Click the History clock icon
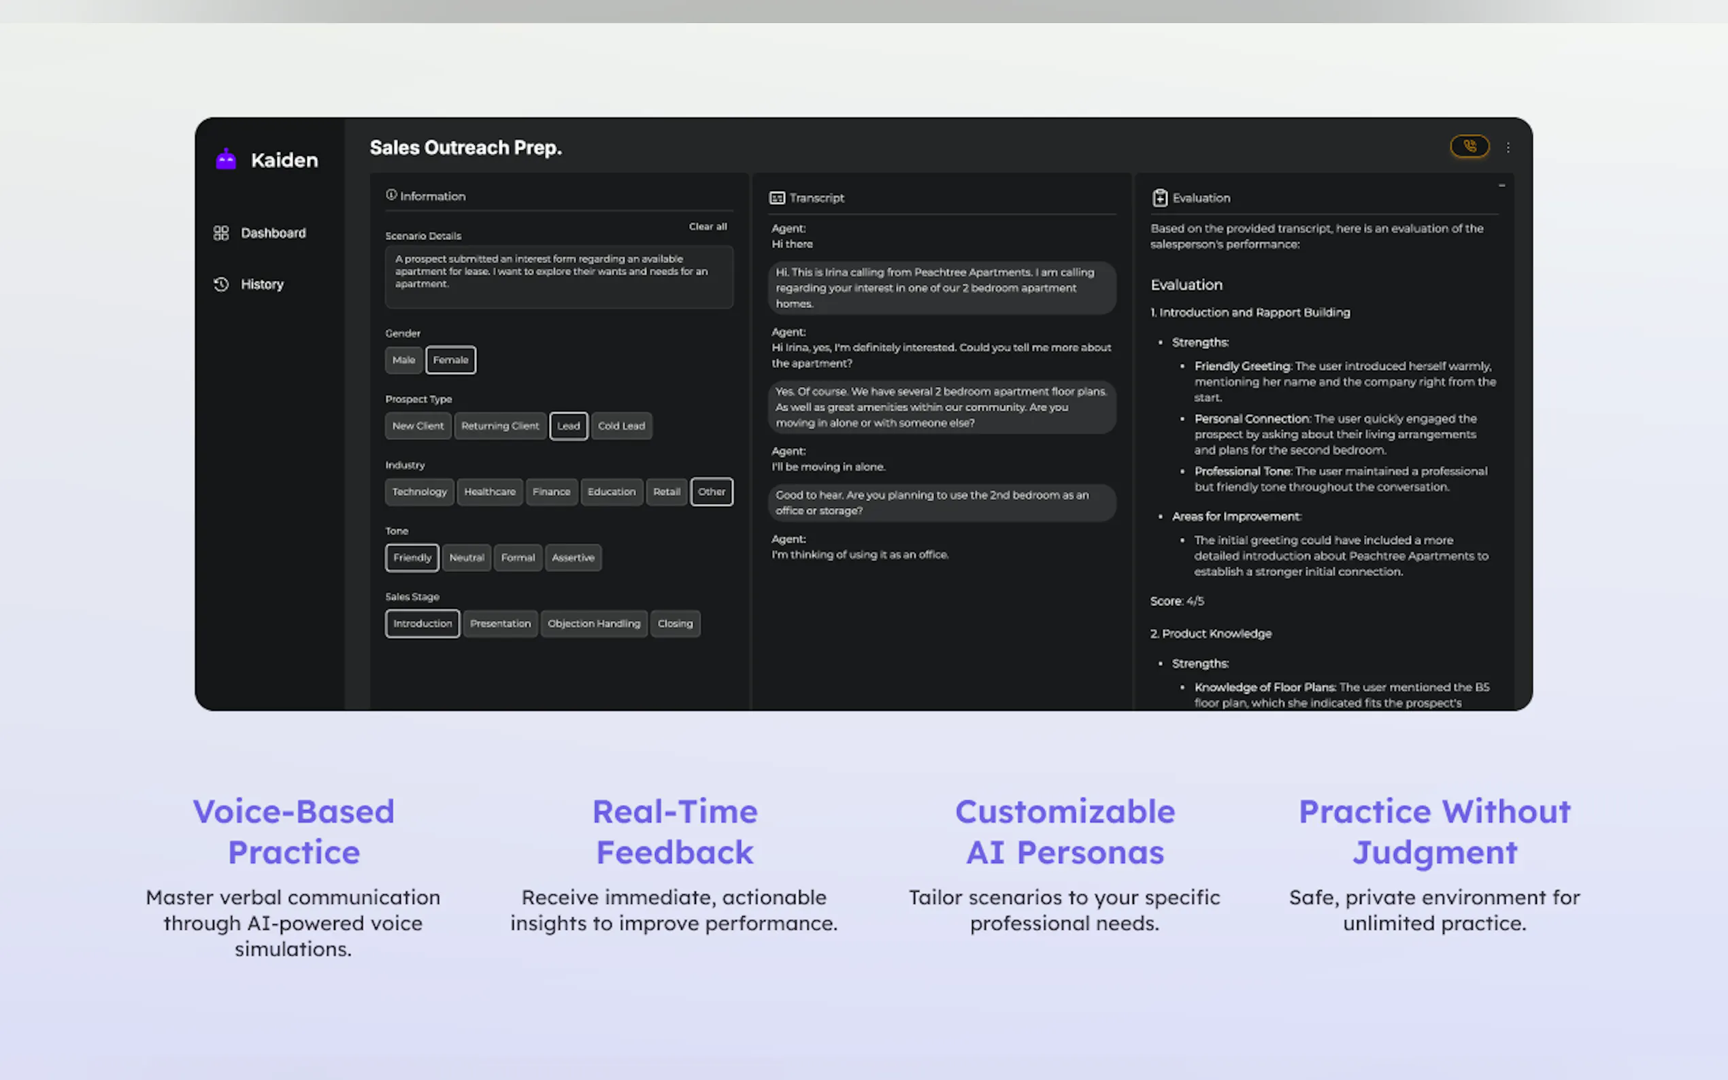 coord(220,284)
